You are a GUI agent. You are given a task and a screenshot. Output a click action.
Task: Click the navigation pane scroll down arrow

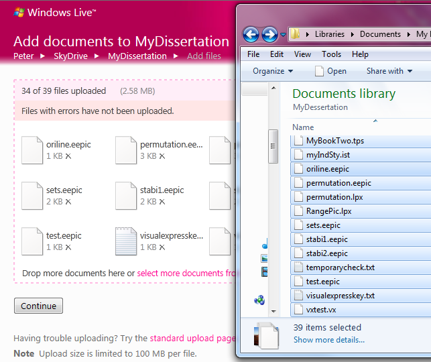click(273, 312)
